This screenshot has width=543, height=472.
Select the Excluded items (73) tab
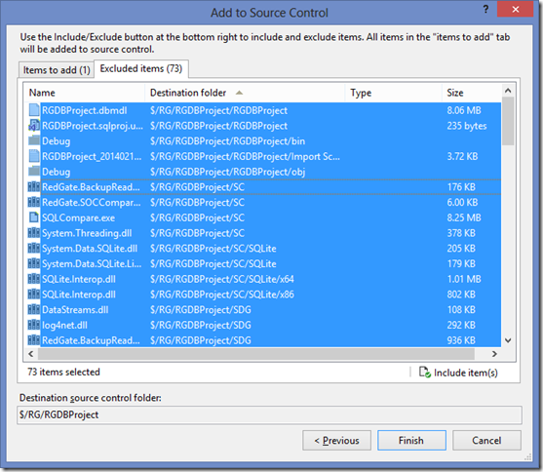click(x=141, y=68)
